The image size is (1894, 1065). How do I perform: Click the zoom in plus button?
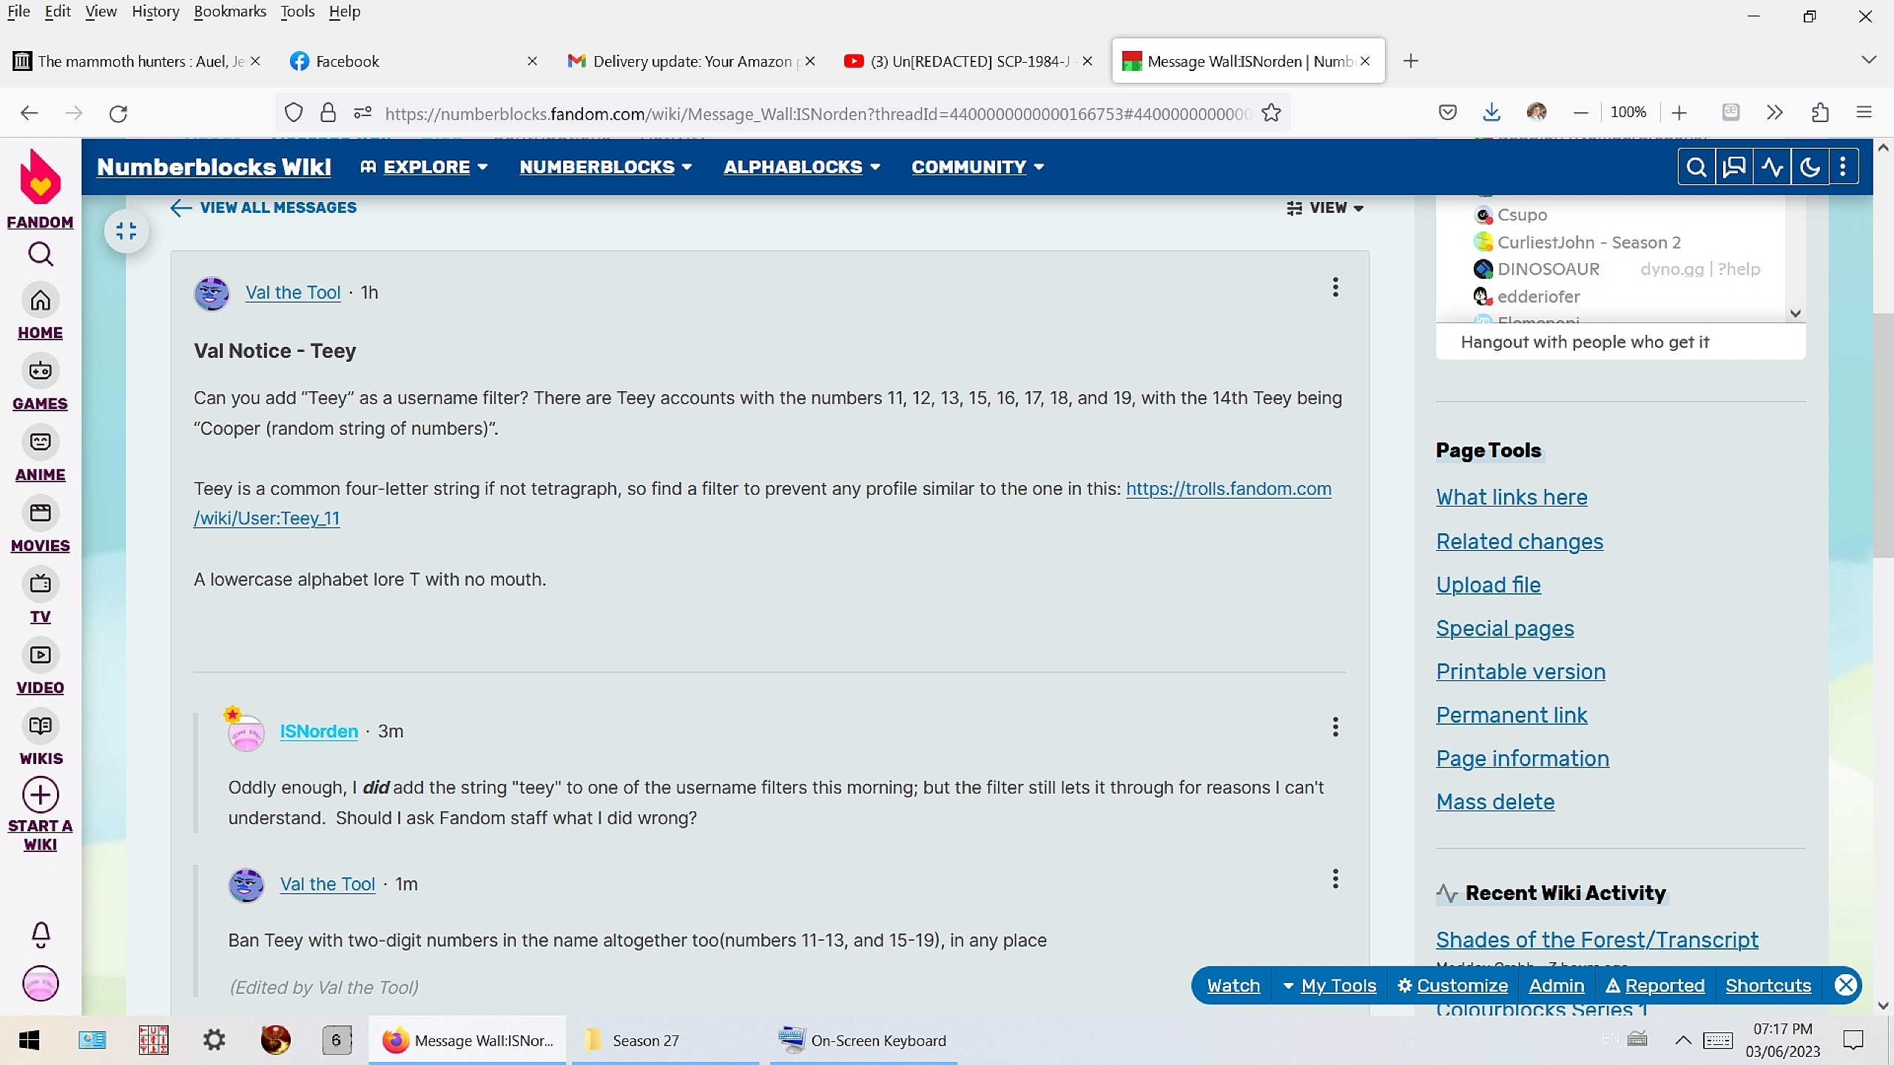click(x=1679, y=112)
